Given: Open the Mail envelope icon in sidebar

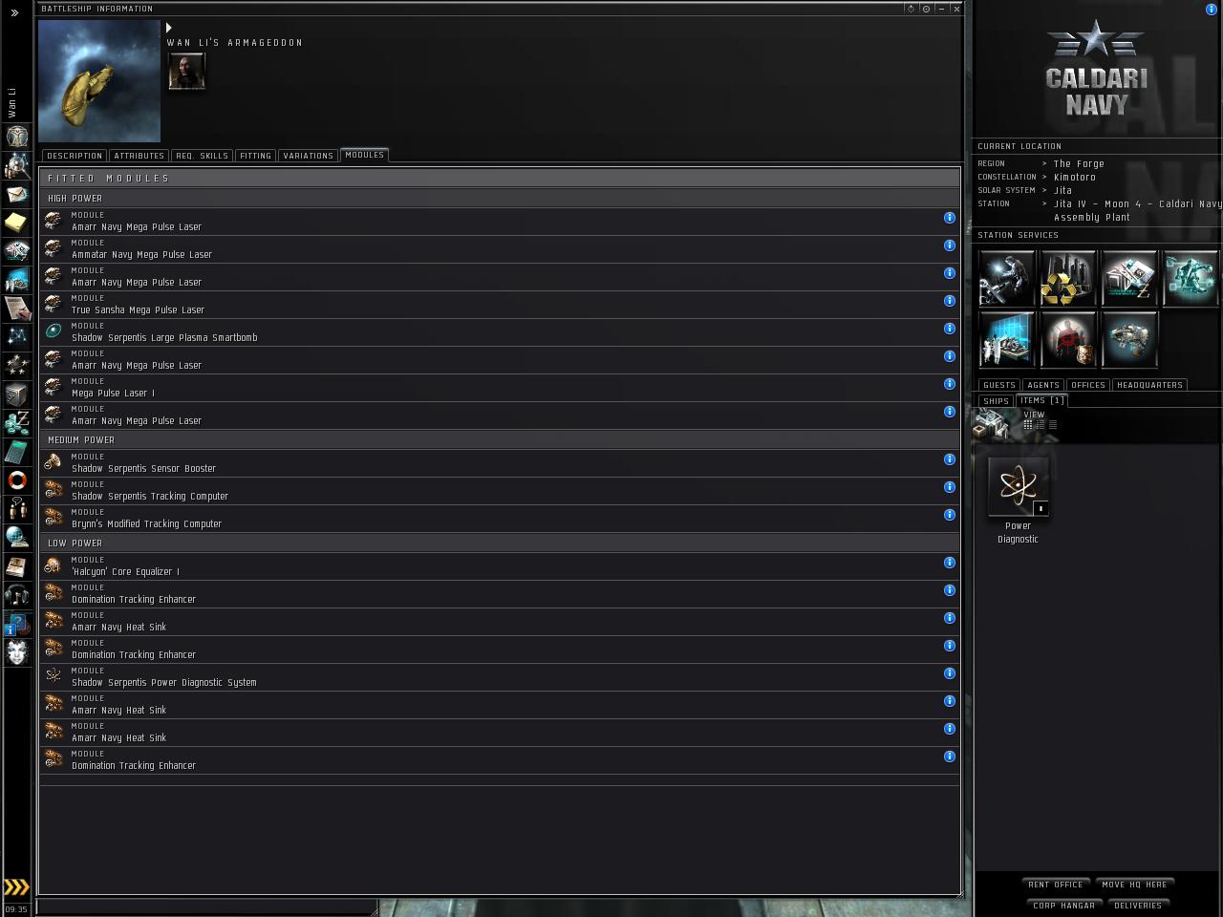Looking at the screenshot, I should point(17,194).
